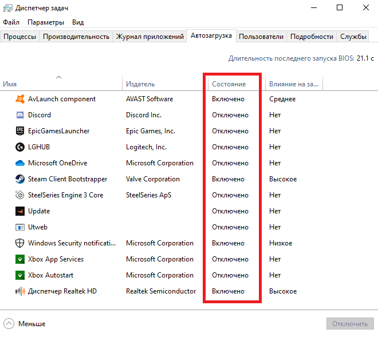Screen dimensions: 378x337
Task: Click the EpicGamesLauncher icon
Action: tap(20, 131)
